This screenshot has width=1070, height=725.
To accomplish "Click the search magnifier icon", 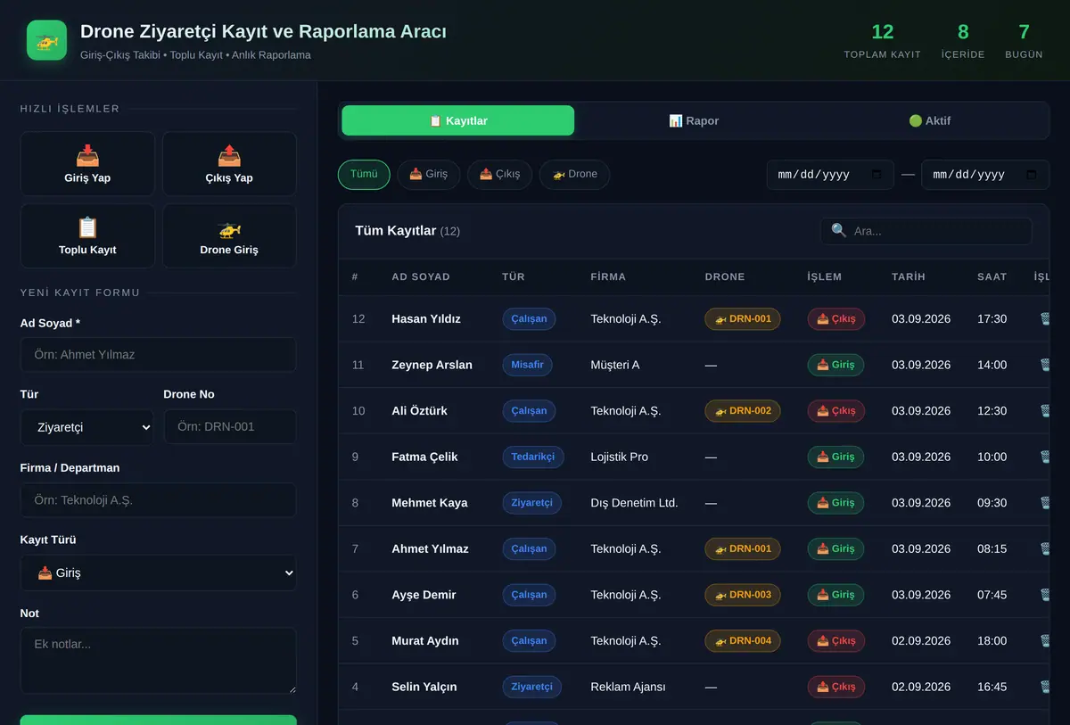I will coord(839,230).
